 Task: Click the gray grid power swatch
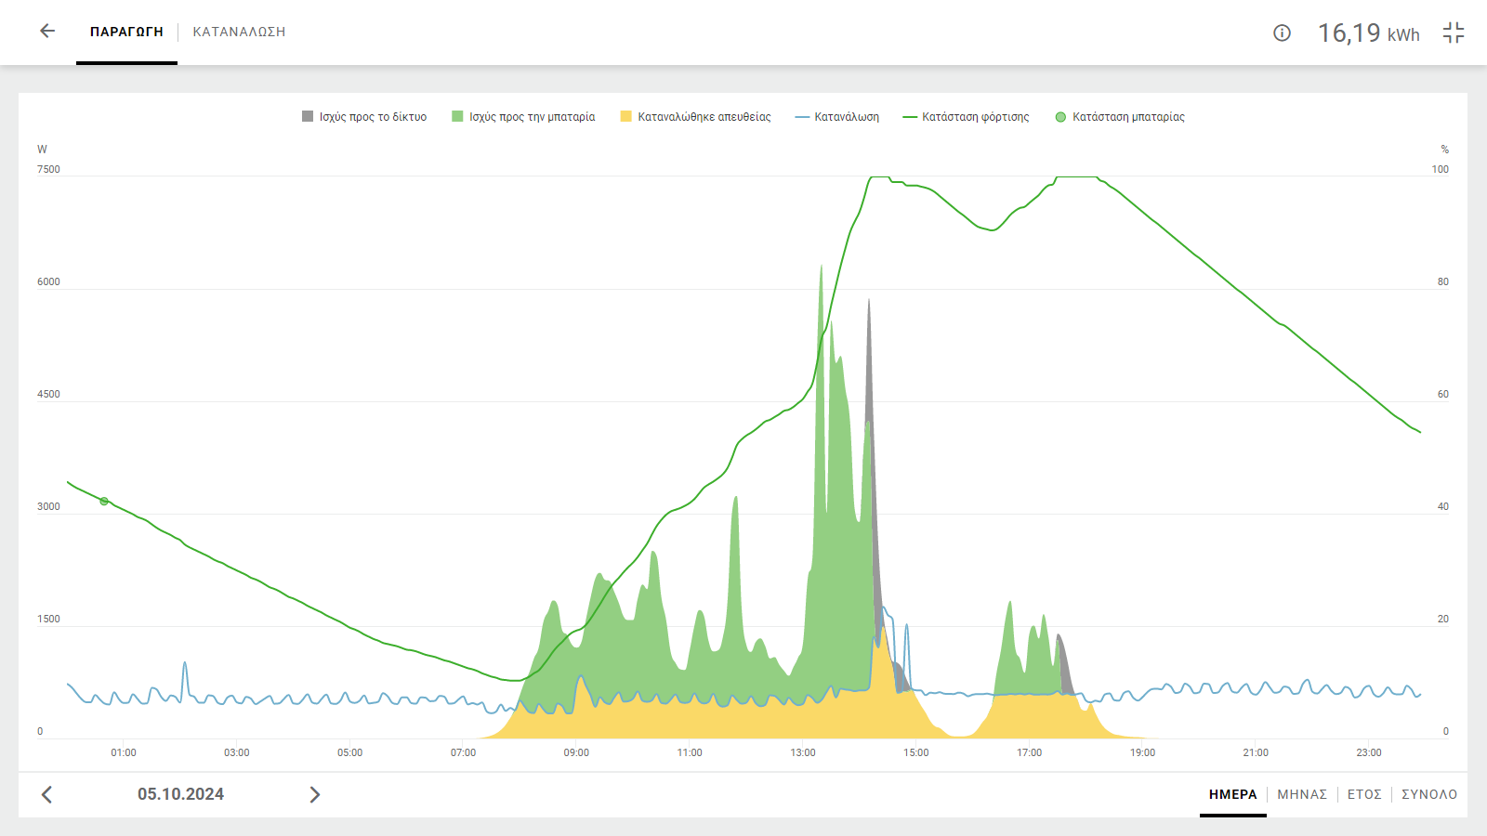(308, 116)
